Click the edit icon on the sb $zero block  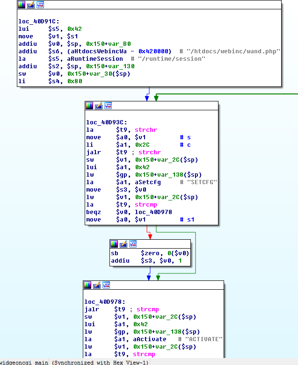click(124, 244)
